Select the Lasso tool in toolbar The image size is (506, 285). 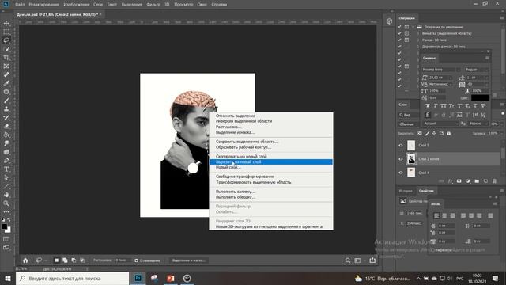click(x=6, y=40)
